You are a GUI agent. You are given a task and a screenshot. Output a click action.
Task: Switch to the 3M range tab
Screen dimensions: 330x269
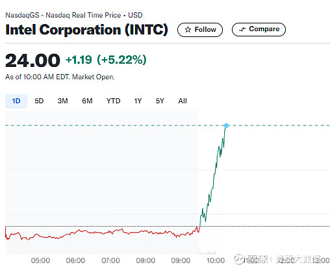tap(63, 101)
